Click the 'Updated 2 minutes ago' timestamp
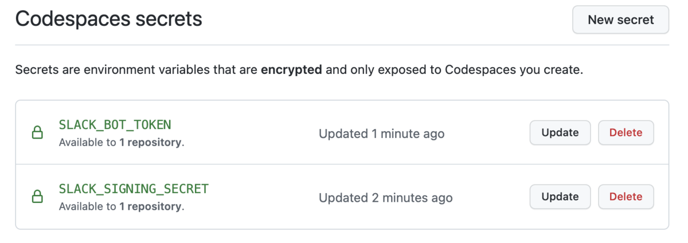Viewport: 688px width, 243px height. tap(385, 198)
